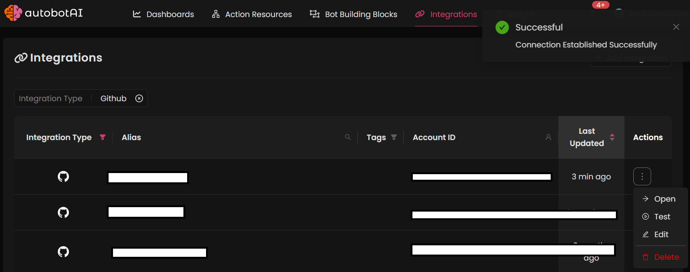Open the Tags column filter funnel

pos(394,137)
